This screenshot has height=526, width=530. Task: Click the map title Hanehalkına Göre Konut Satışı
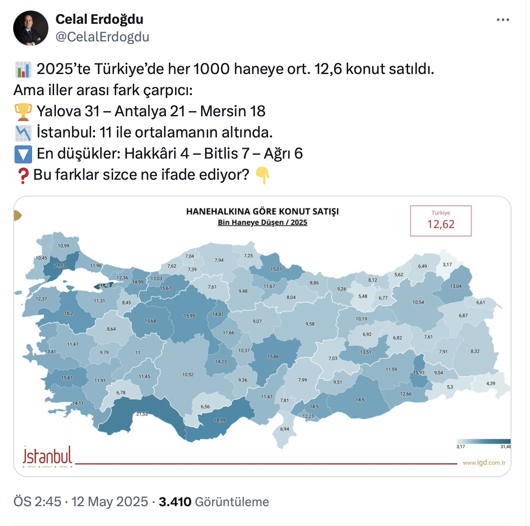[x=262, y=211]
